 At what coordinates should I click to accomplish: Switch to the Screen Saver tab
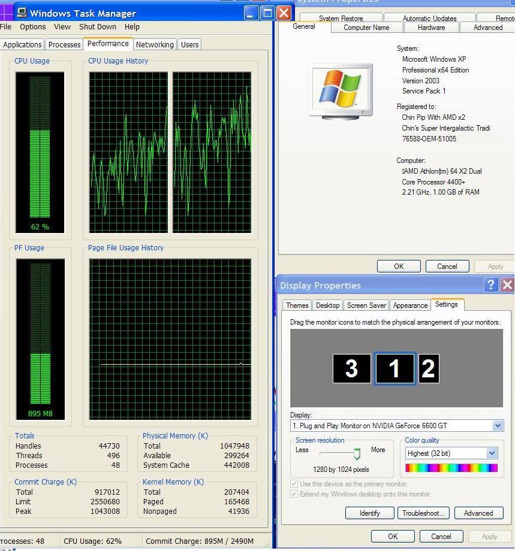point(366,305)
